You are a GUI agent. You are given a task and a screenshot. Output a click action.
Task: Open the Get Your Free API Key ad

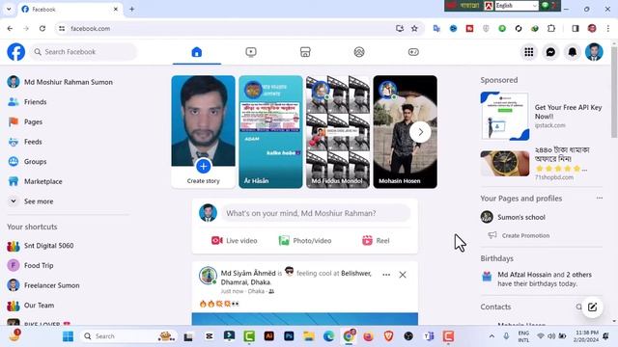click(541, 117)
